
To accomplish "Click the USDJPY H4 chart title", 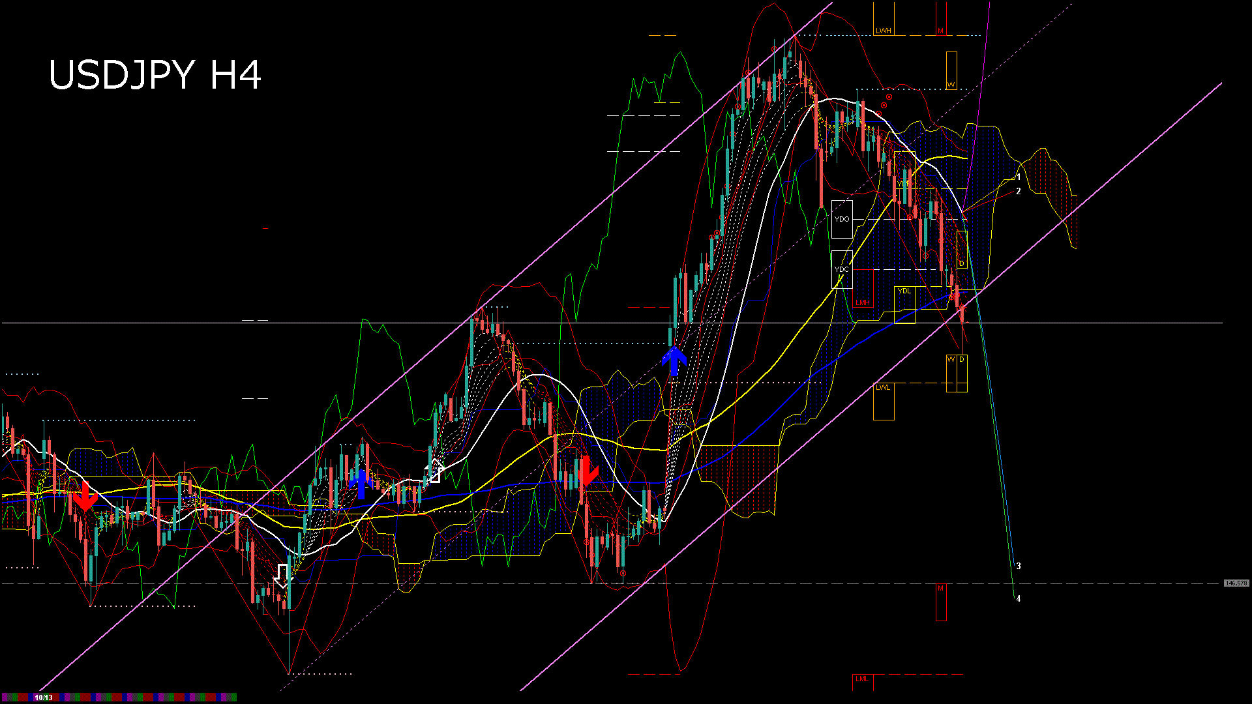I will 155,75.
